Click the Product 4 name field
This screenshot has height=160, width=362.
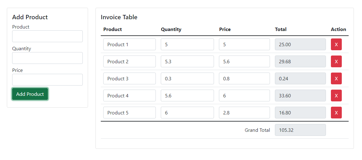pos(129,96)
